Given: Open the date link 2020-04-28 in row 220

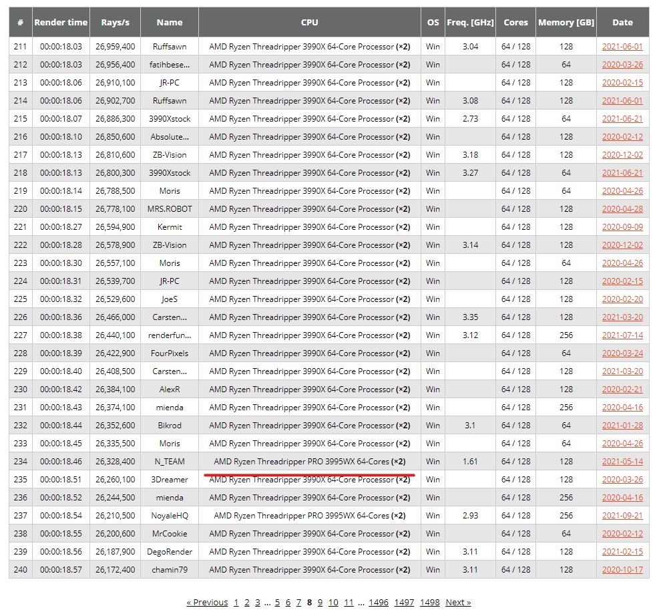Looking at the screenshot, I should click(622, 209).
